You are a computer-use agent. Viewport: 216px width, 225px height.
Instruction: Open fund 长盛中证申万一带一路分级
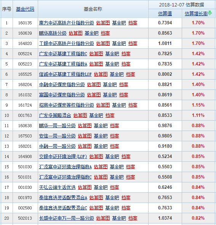coord(66,218)
